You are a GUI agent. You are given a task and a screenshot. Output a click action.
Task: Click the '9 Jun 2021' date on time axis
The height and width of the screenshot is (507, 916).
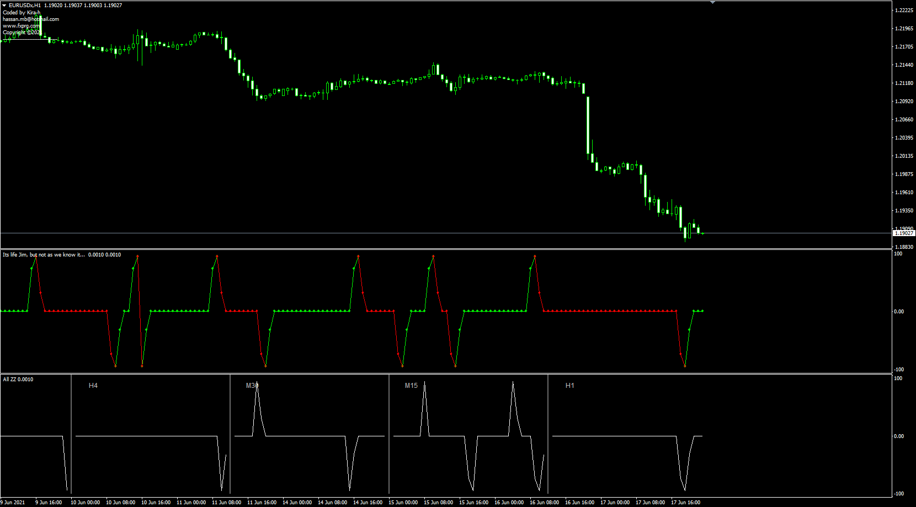(x=13, y=503)
